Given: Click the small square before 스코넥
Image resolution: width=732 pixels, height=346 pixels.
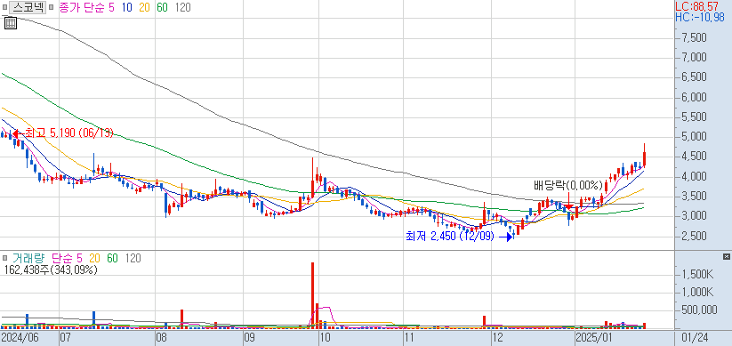Looking at the screenshot, I should (4, 7).
